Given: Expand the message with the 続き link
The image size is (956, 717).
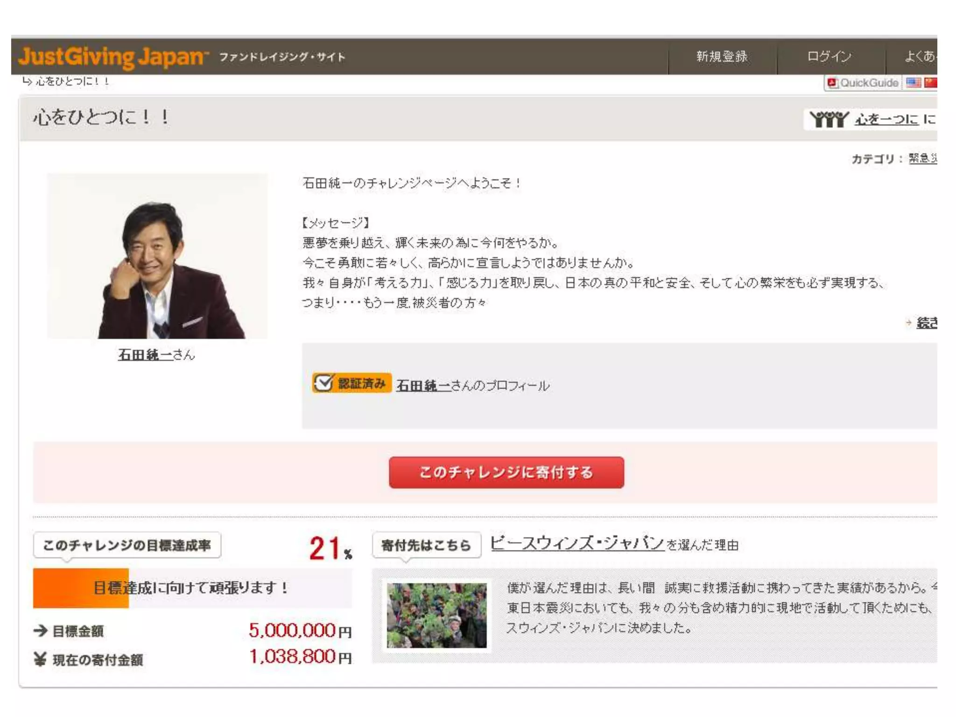Looking at the screenshot, I should 926,323.
